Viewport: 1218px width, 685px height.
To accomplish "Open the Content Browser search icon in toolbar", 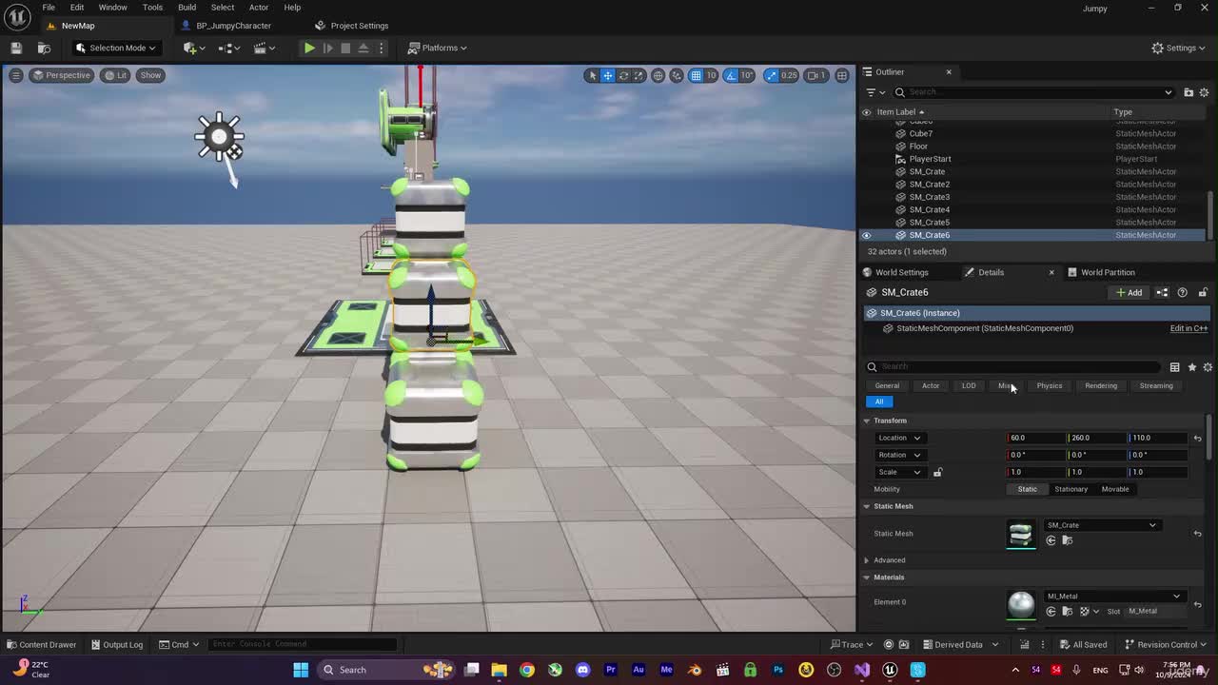I will click(44, 48).
